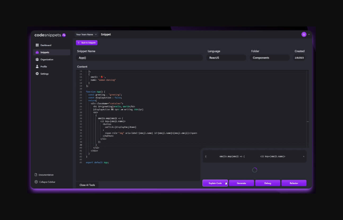Click the Collapse Sidebar arrow icon
Screen dimensions: 343x220
[36, 182]
